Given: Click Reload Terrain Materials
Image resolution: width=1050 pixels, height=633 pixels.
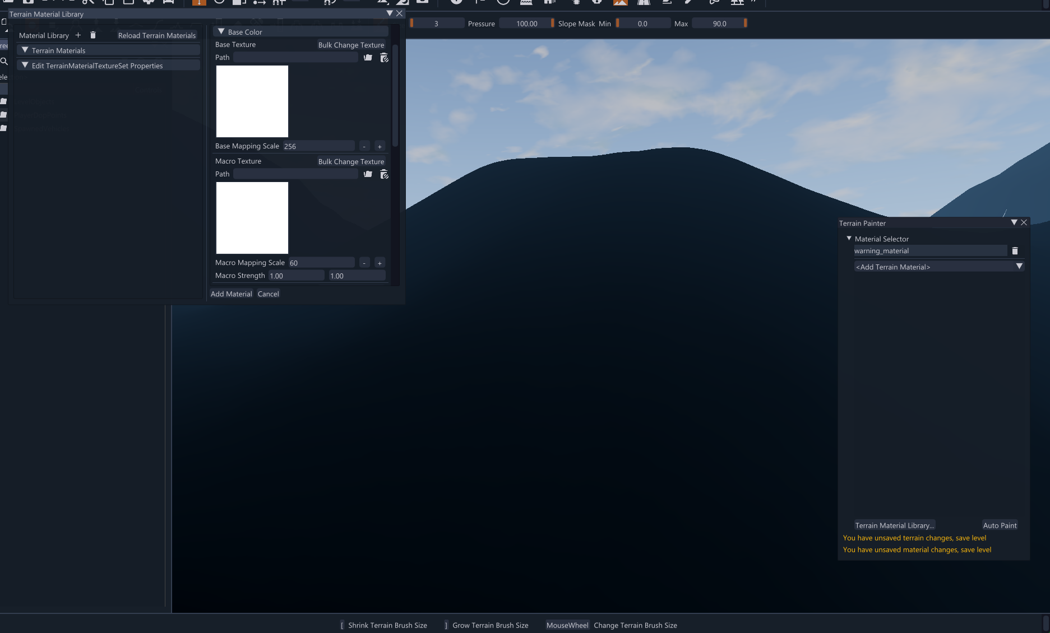Looking at the screenshot, I should pos(157,35).
